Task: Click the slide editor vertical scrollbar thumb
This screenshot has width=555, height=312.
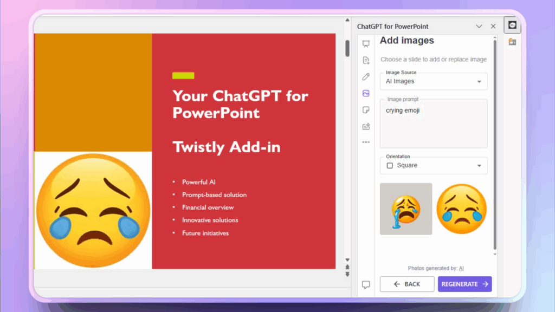Action: (347, 48)
